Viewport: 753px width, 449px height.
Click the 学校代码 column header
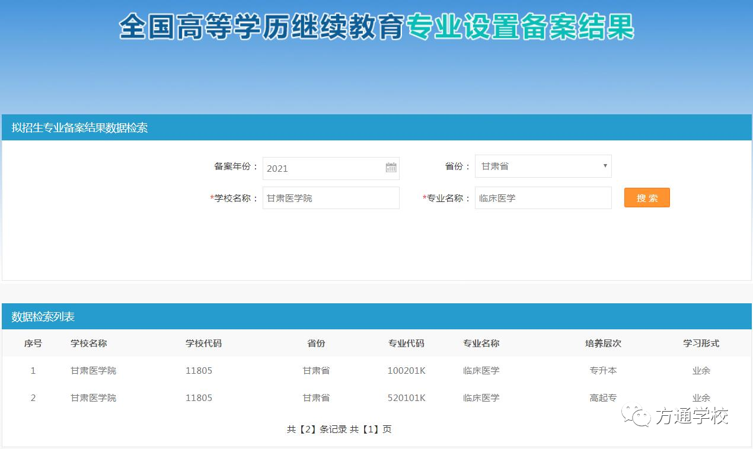[203, 344]
